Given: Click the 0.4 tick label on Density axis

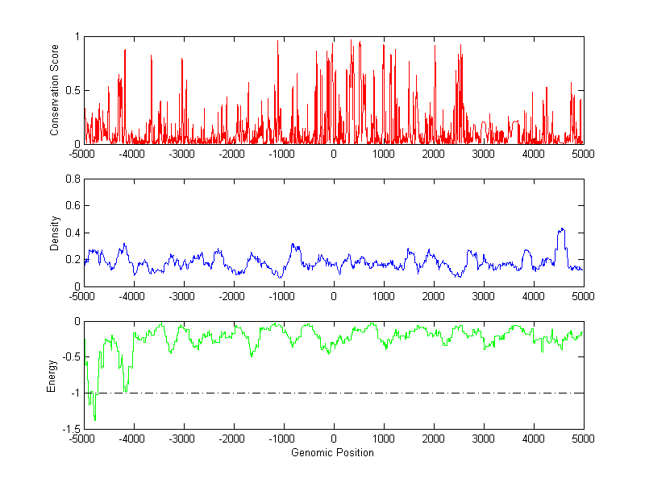Looking at the screenshot, I should [x=73, y=233].
